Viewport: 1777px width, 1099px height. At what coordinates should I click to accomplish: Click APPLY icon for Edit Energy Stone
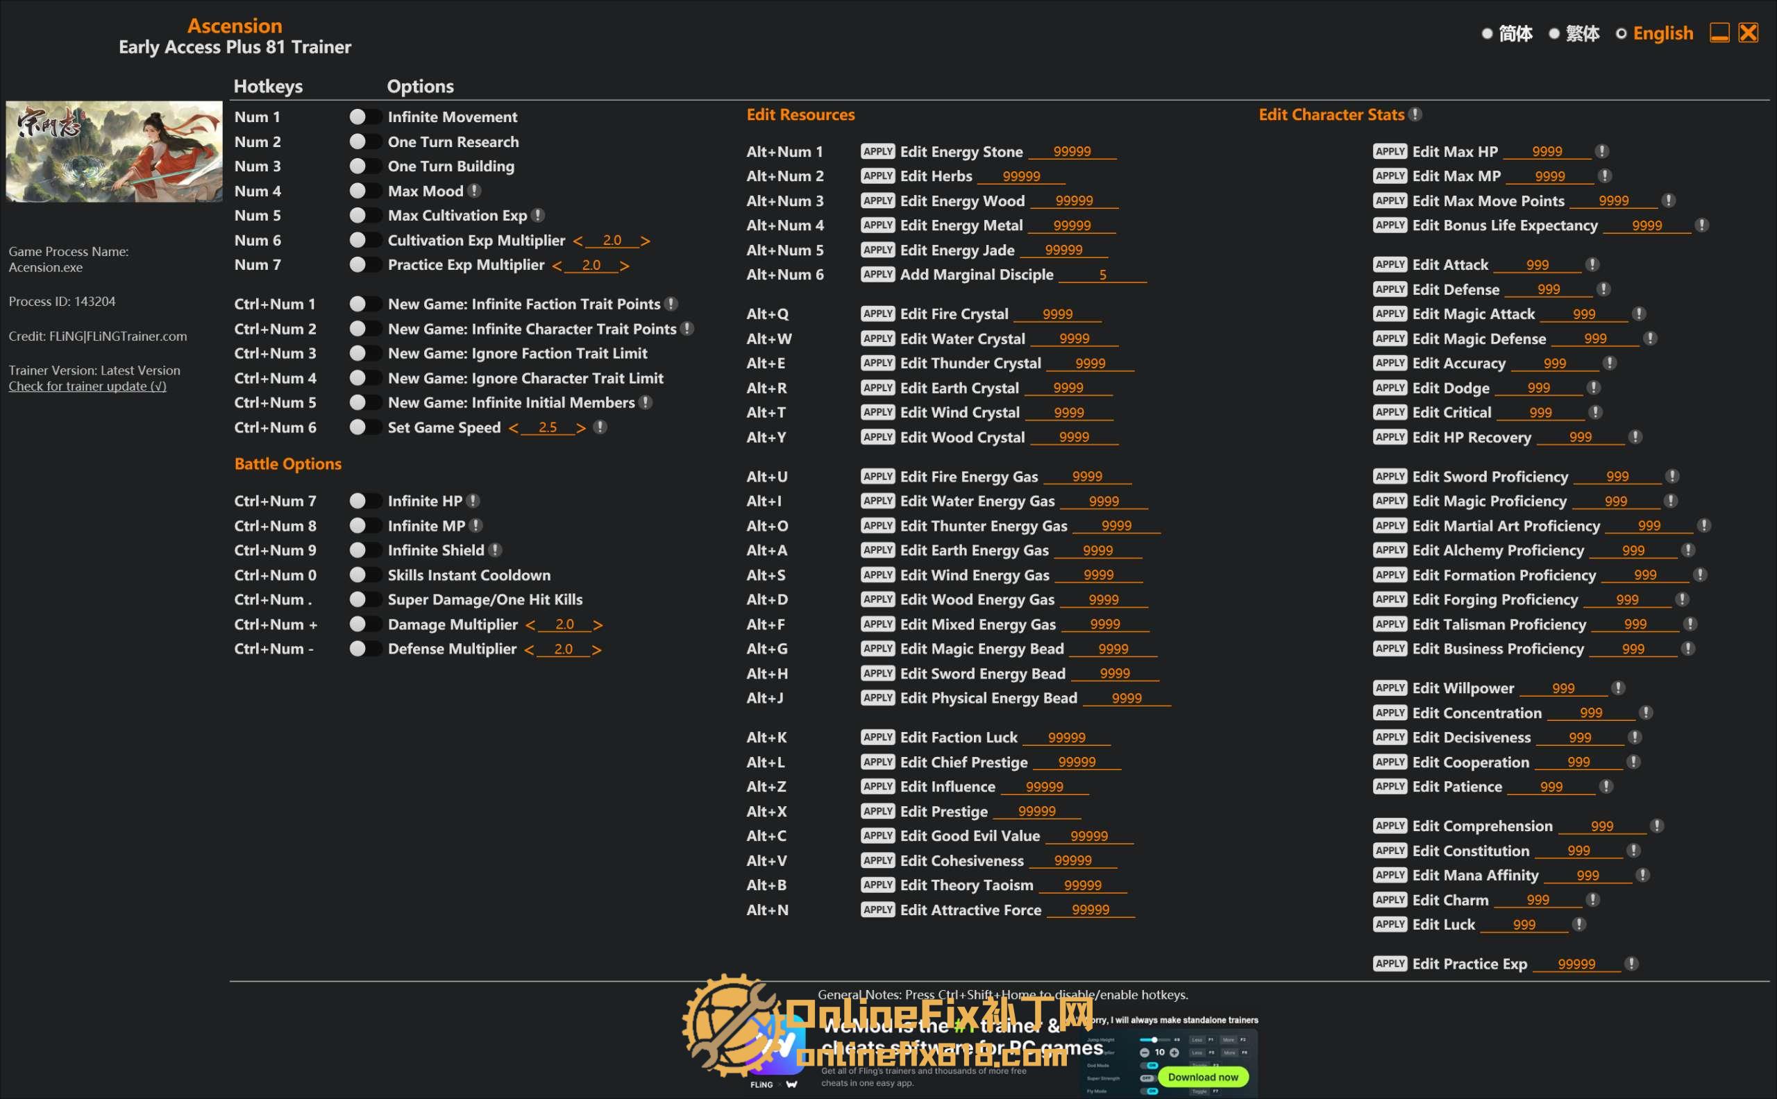click(877, 151)
